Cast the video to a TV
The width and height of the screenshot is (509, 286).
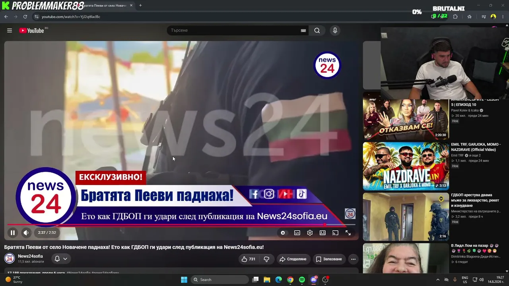tap(335, 233)
